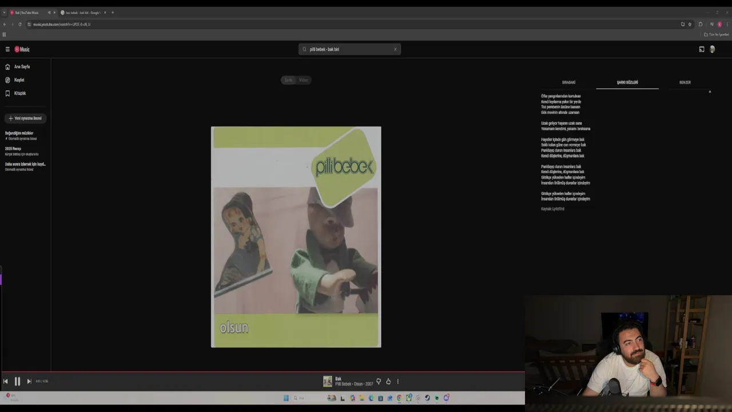This screenshot has height=412, width=732.
Task: Open the Beğendiğim müzikler playlist
Action: click(21, 136)
